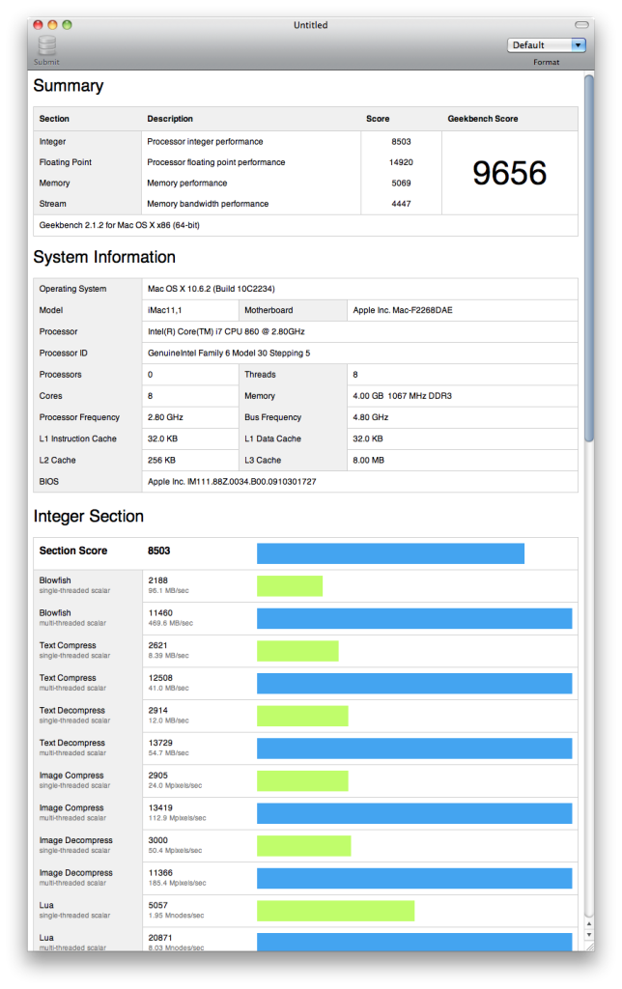Click the Integer Section heading
This screenshot has height=989, width=622.
pyautogui.click(x=88, y=517)
